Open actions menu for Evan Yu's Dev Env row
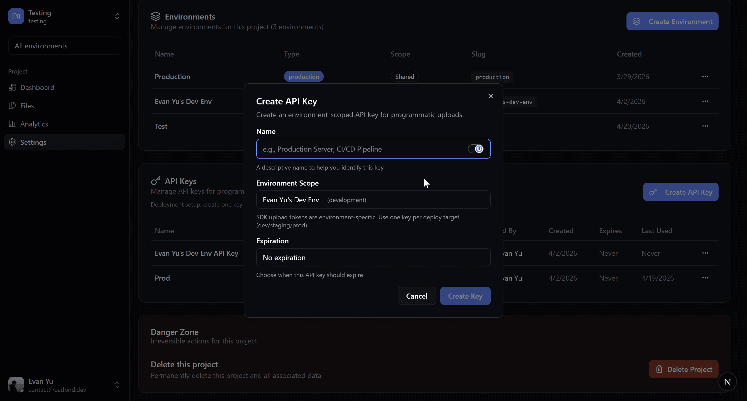 [705, 101]
